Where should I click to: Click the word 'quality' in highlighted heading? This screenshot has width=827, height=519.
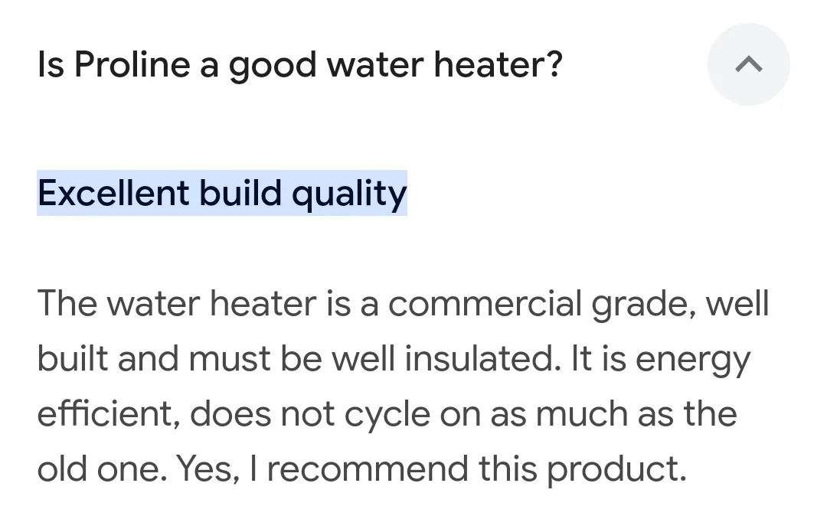point(349,194)
